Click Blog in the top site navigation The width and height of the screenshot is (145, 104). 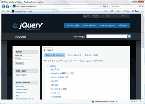pos(108,16)
